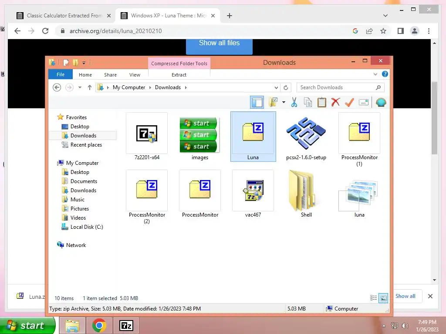
Task: Open the address bar history dropdown
Action: tap(276, 87)
